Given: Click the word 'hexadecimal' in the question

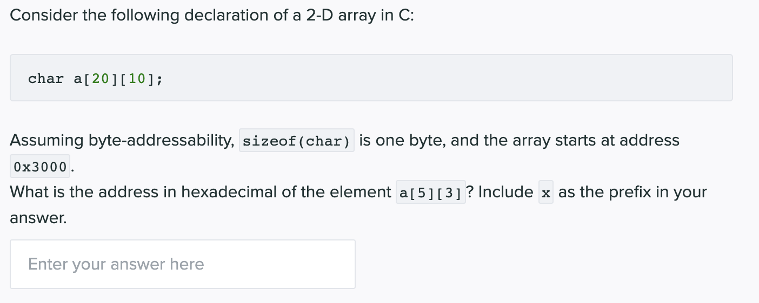Looking at the screenshot, I should [235, 192].
